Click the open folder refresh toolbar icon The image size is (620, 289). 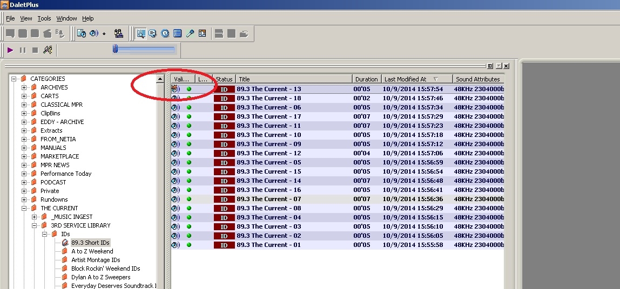[x=244, y=33]
